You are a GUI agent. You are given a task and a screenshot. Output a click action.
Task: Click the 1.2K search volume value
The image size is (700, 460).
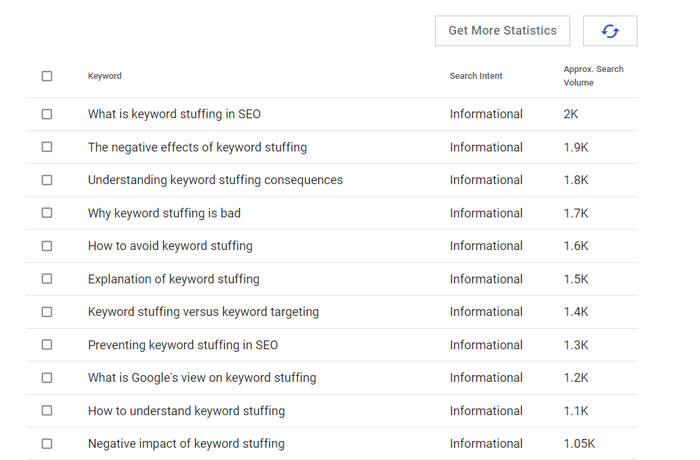[576, 378]
